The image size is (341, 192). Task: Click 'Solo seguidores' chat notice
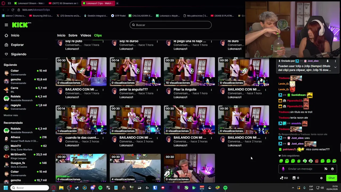tap(289, 156)
